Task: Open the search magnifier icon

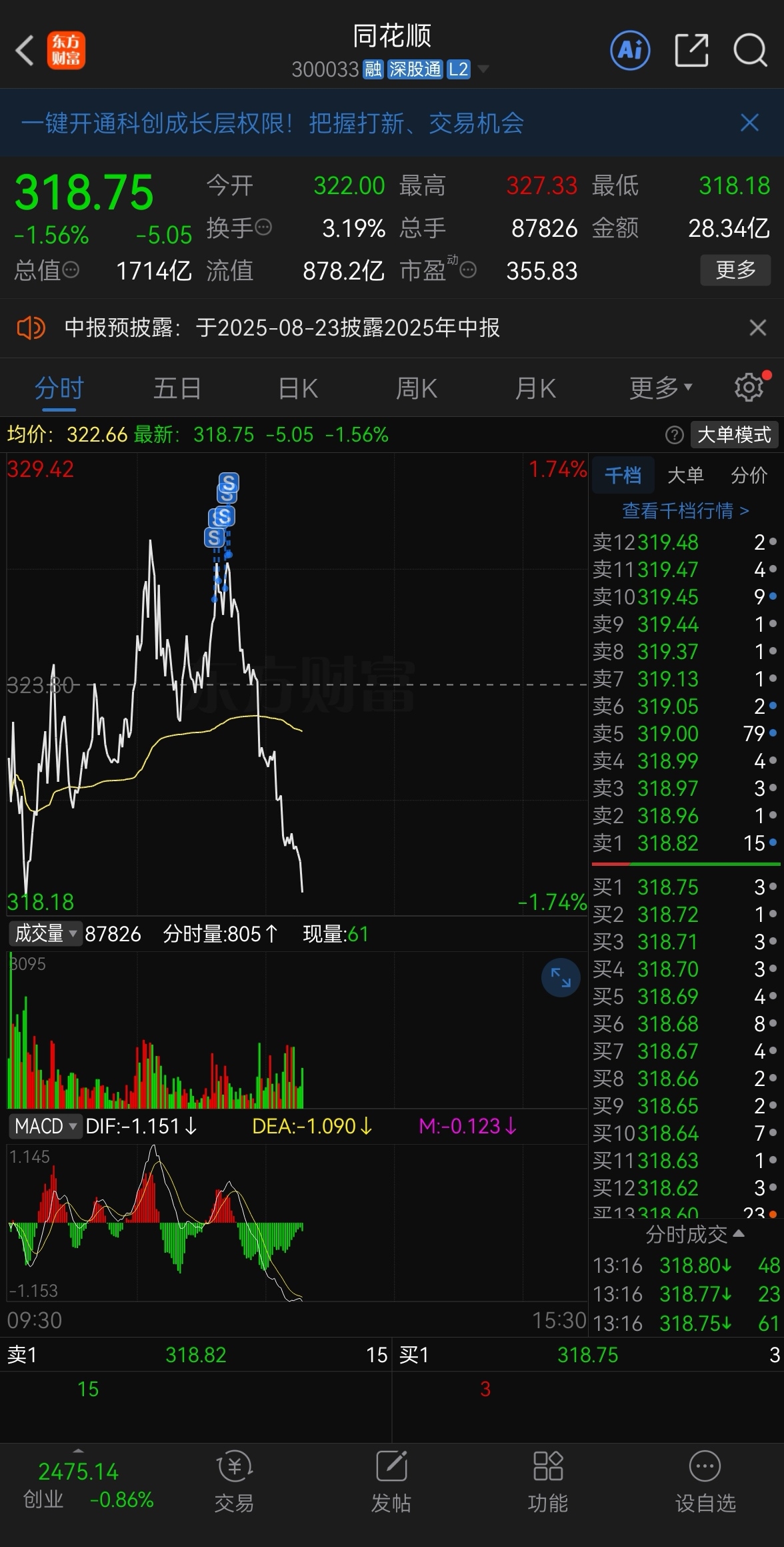Action: (x=750, y=51)
